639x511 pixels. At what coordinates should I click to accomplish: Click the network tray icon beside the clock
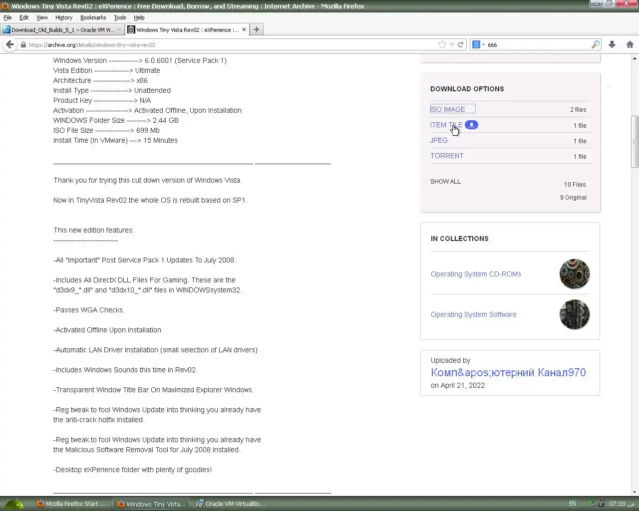click(602, 504)
